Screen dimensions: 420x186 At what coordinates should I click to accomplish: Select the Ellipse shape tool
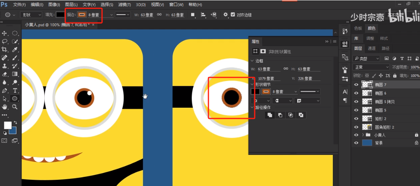(x=15, y=99)
